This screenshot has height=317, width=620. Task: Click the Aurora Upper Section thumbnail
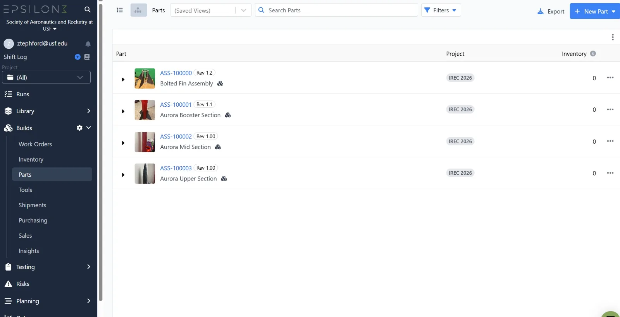click(145, 174)
